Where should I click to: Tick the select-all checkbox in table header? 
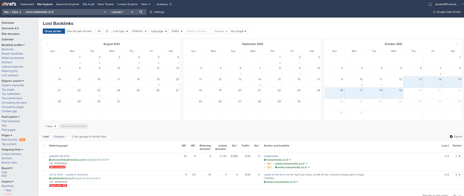tap(44, 145)
